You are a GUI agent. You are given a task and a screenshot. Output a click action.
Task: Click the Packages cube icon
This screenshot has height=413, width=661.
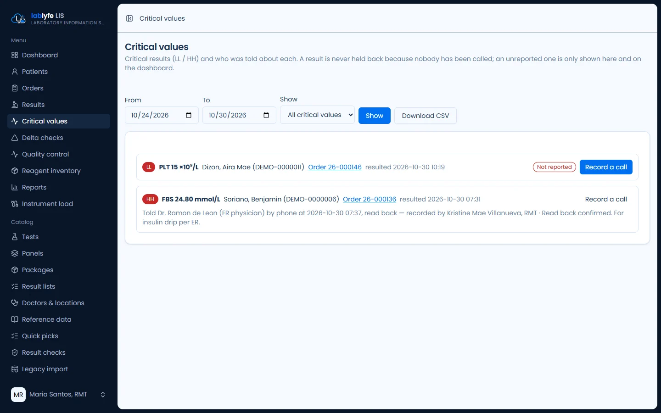[15, 270]
